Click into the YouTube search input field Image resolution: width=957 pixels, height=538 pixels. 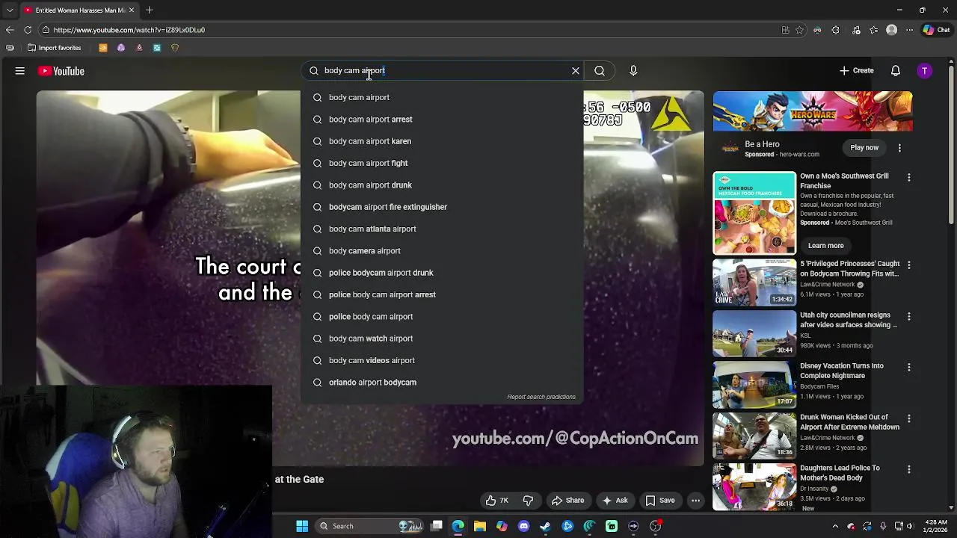click(441, 71)
